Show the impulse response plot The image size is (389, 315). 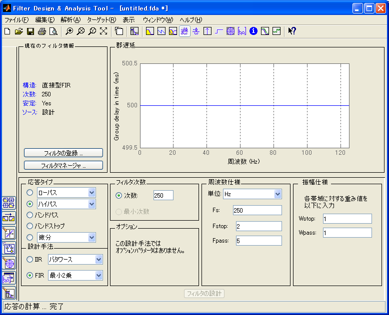click(x=207, y=31)
